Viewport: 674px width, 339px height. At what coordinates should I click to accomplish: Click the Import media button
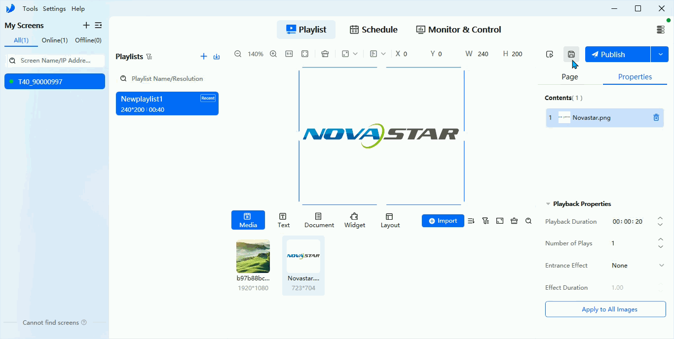443,221
